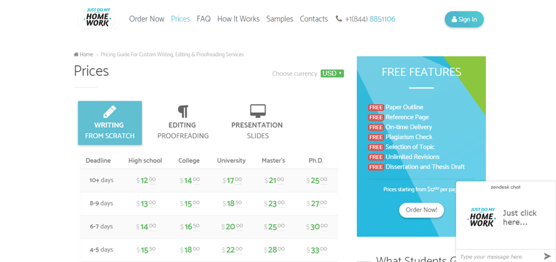Viewport: 556px width, 262px height.
Task: Click the Home breadcrumb link
Action: click(x=86, y=55)
